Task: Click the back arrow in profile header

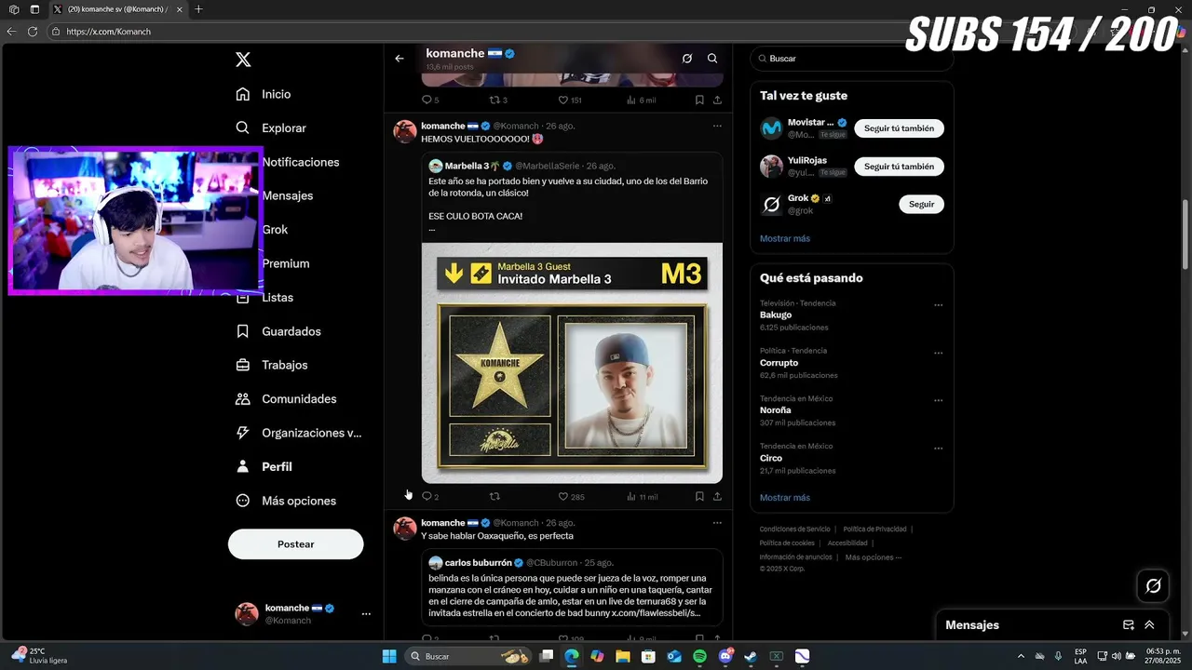Action: [x=400, y=59]
